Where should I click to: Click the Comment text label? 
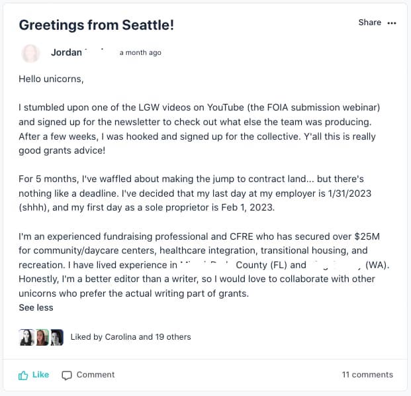(95, 375)
